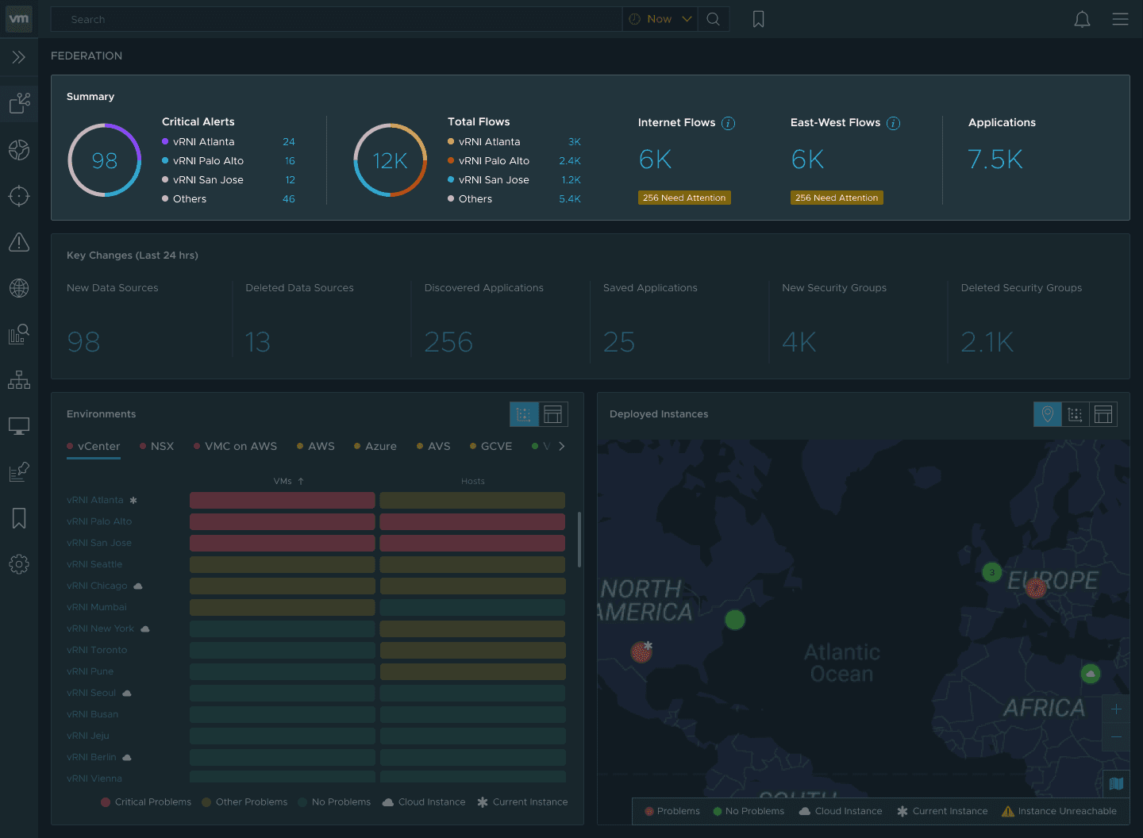Image resolution: width=1143 pixels, height=838 pixels.
Task: Click the green marker off North America's coast
Action: [735, 620]
